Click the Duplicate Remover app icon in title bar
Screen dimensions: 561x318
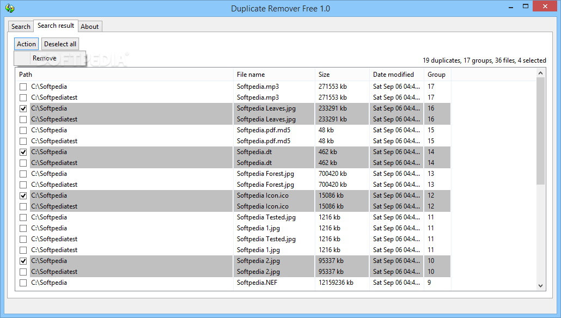(x=10, y=8)
